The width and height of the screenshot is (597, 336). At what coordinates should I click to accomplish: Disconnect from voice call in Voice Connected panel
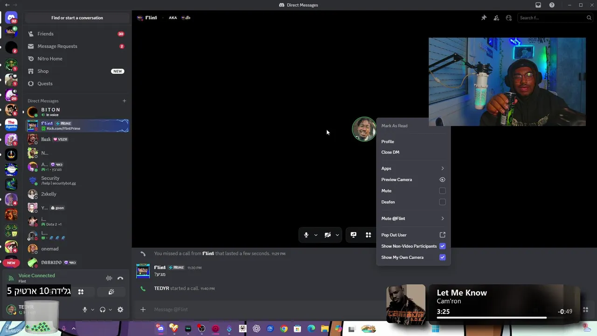pyautogui.click(x=120, y=278)
